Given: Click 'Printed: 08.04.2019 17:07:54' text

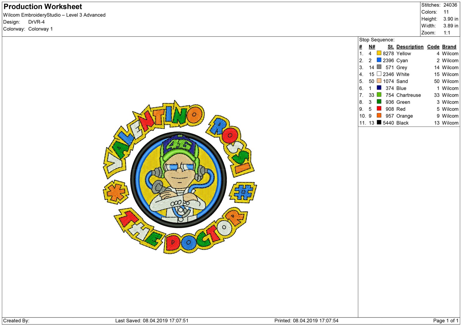Looking at the screenshot, I should tap(306, 321).
